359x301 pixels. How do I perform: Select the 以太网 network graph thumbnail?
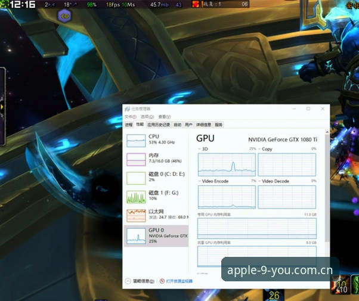[136, 216]
